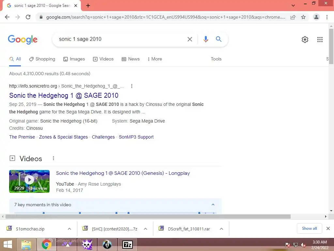Open The Premise sitelink
334x251 pixels.
[x=22, y=137]
